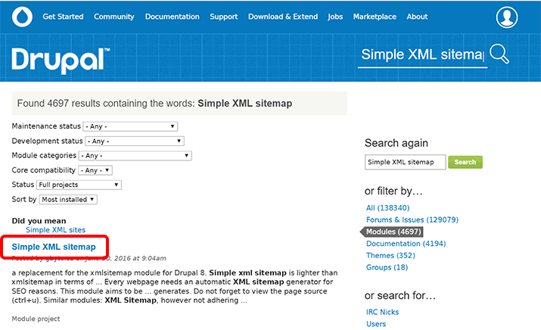Expand the Maintenance status dropdown
Screen dimensions: 541x330
point(130,126)
